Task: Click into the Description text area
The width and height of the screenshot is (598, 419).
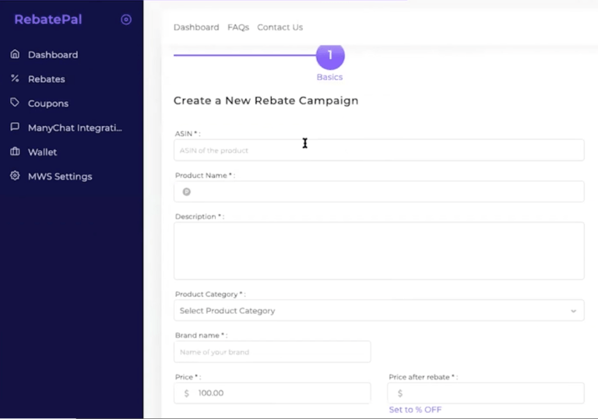Action: pyautogui.click(x=378, y=250)
